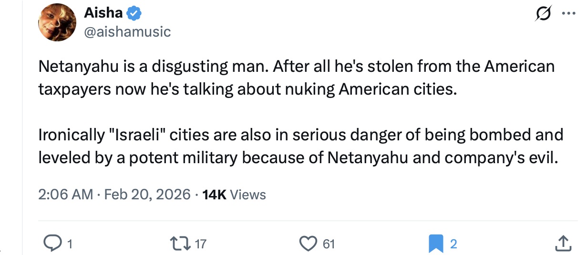Click the bookmark count number 2
587x255 pixels.
tap(453, 244)
